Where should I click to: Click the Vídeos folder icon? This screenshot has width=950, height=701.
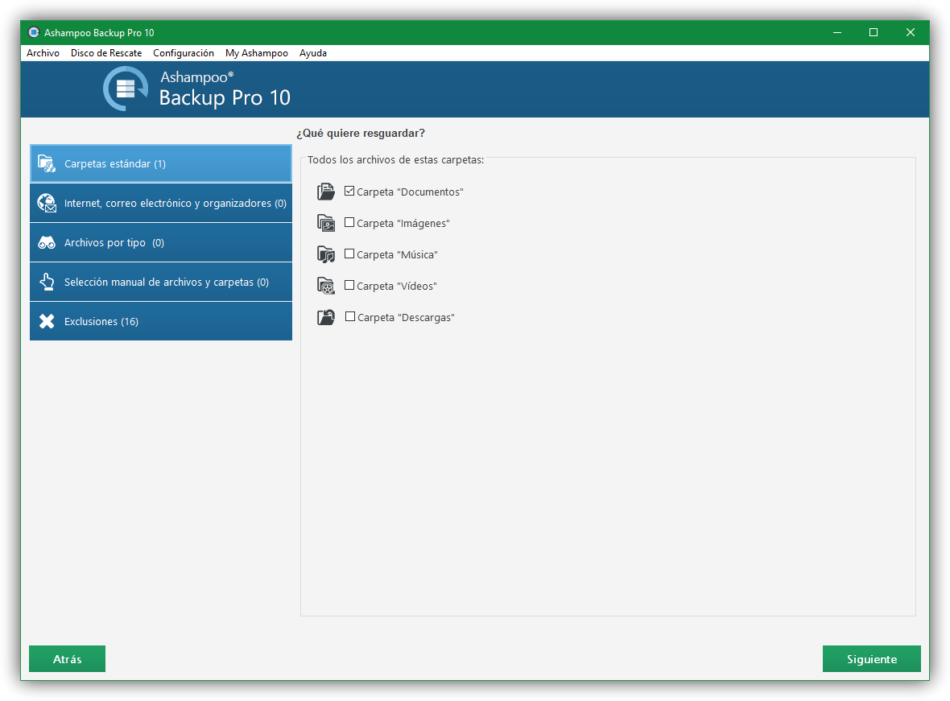point(326,286)
